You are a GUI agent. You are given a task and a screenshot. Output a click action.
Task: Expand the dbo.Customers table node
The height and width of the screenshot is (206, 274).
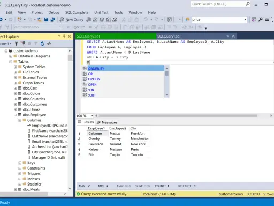click(x=15, y=104)
